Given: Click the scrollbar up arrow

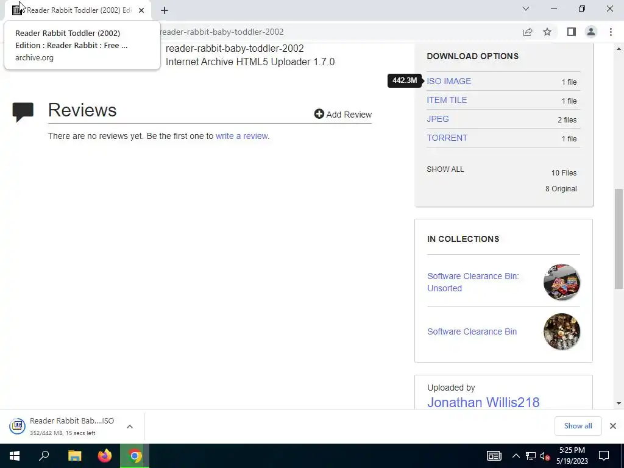Looking at the screenshot, I should pos(619,49).
